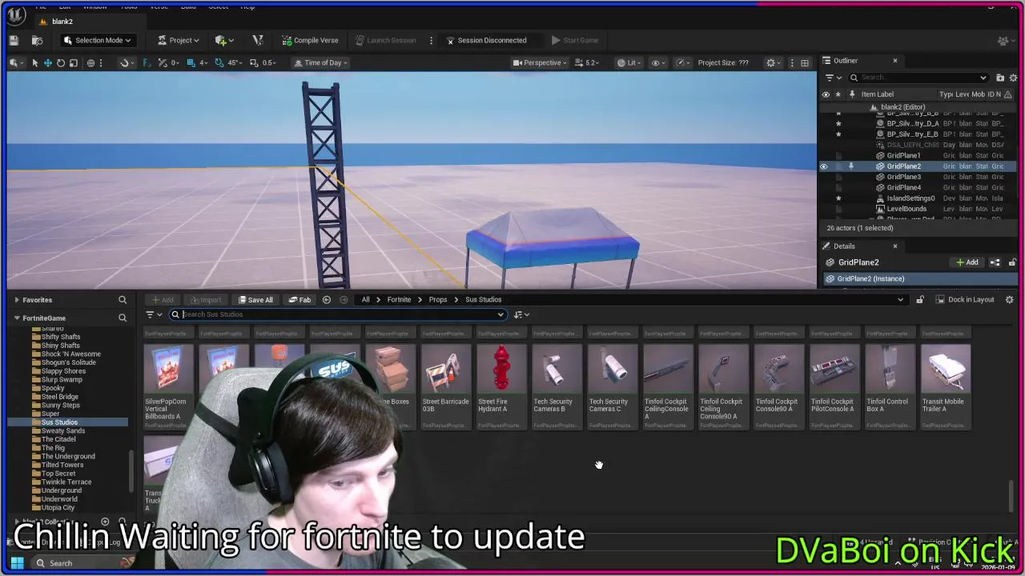Image resolution: width=1025 pixels, height=576 pixels.
Task: Toggle pin on GridPlane2 row
Action: (851, 166)
